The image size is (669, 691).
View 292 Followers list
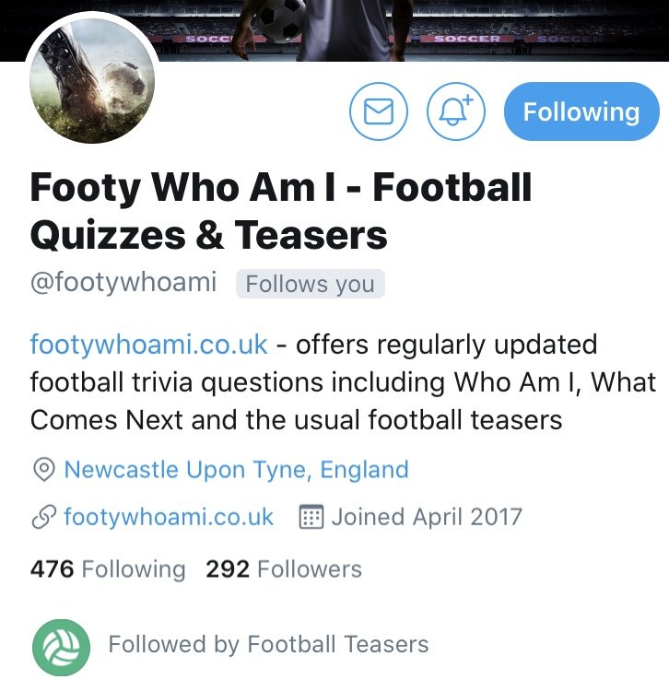pyautogui.click(x=284, y=569)
